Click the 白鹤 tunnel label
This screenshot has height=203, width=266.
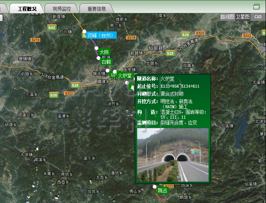106,61
